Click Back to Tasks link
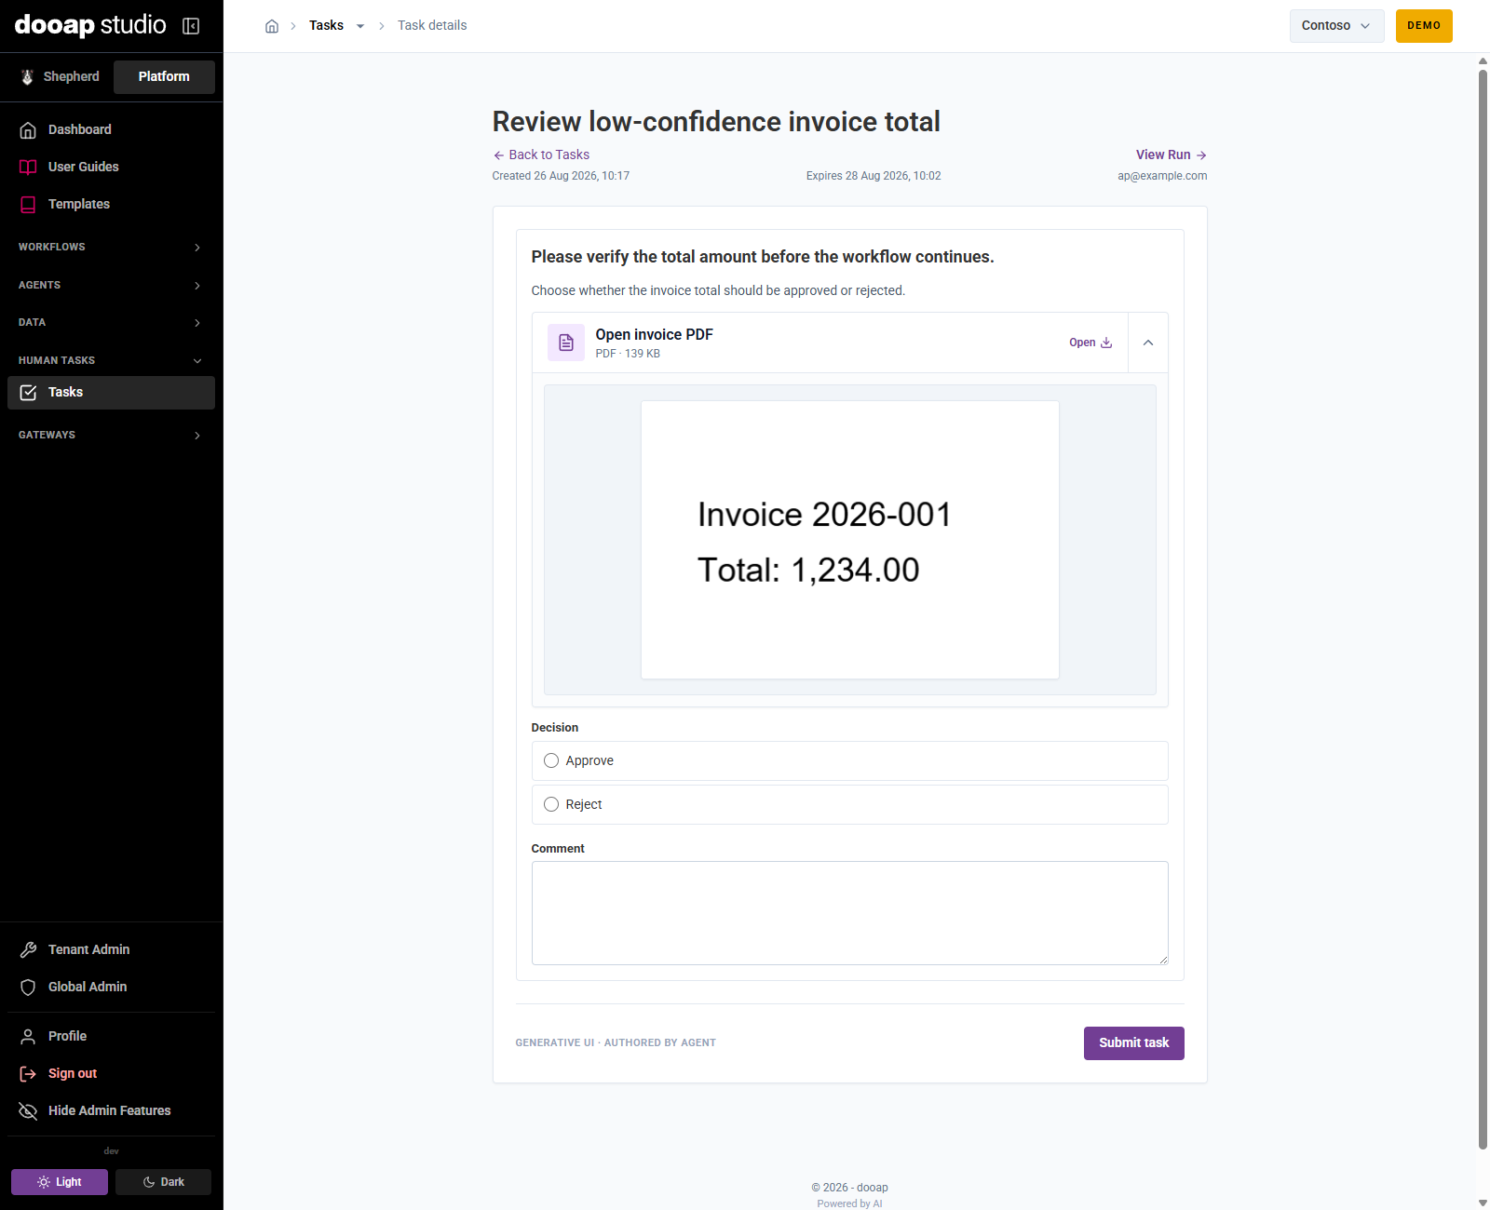 coord(541,155)
